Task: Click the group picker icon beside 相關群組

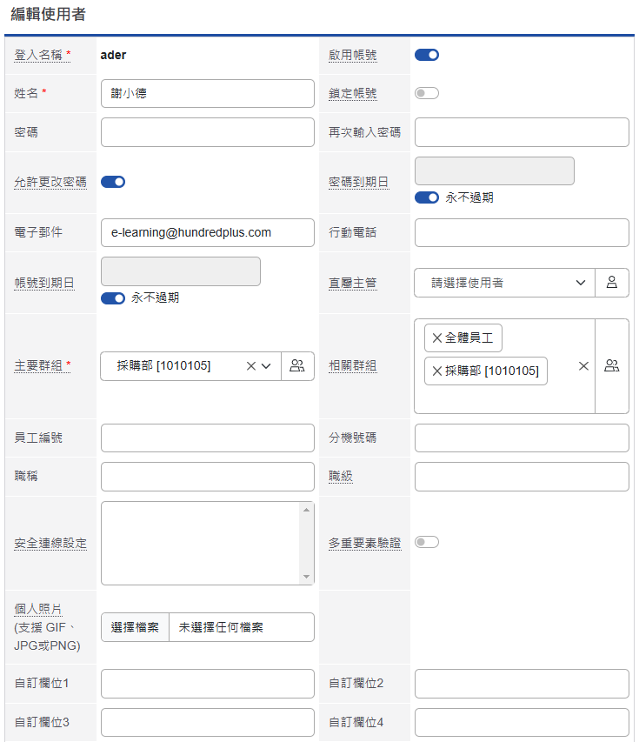Action: tap(611, 366)
